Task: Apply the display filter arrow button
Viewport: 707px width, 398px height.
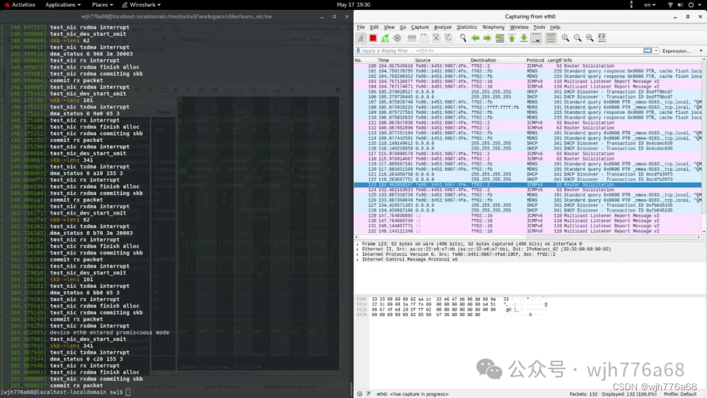Action: (647, 50)
